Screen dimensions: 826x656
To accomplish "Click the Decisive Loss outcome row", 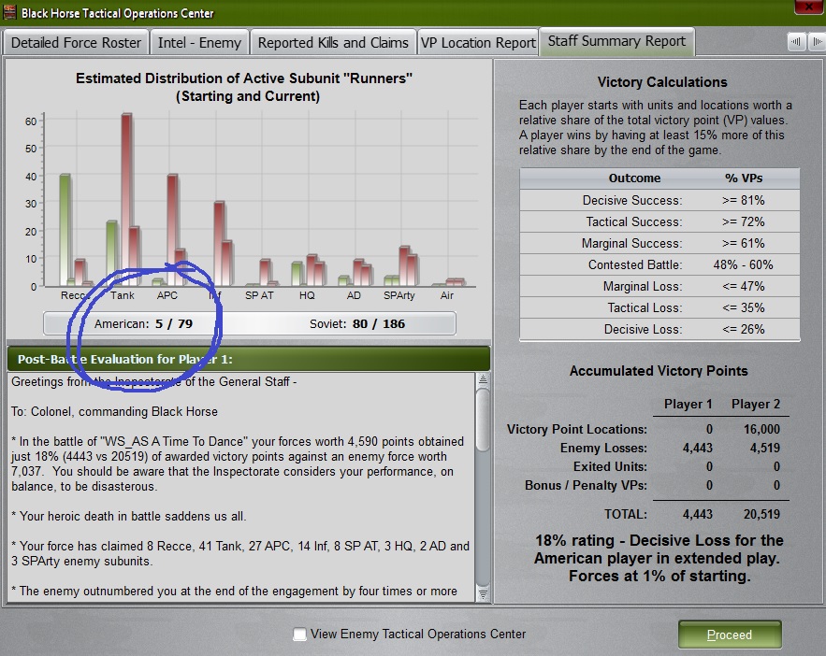I will [x=659, y=329].
